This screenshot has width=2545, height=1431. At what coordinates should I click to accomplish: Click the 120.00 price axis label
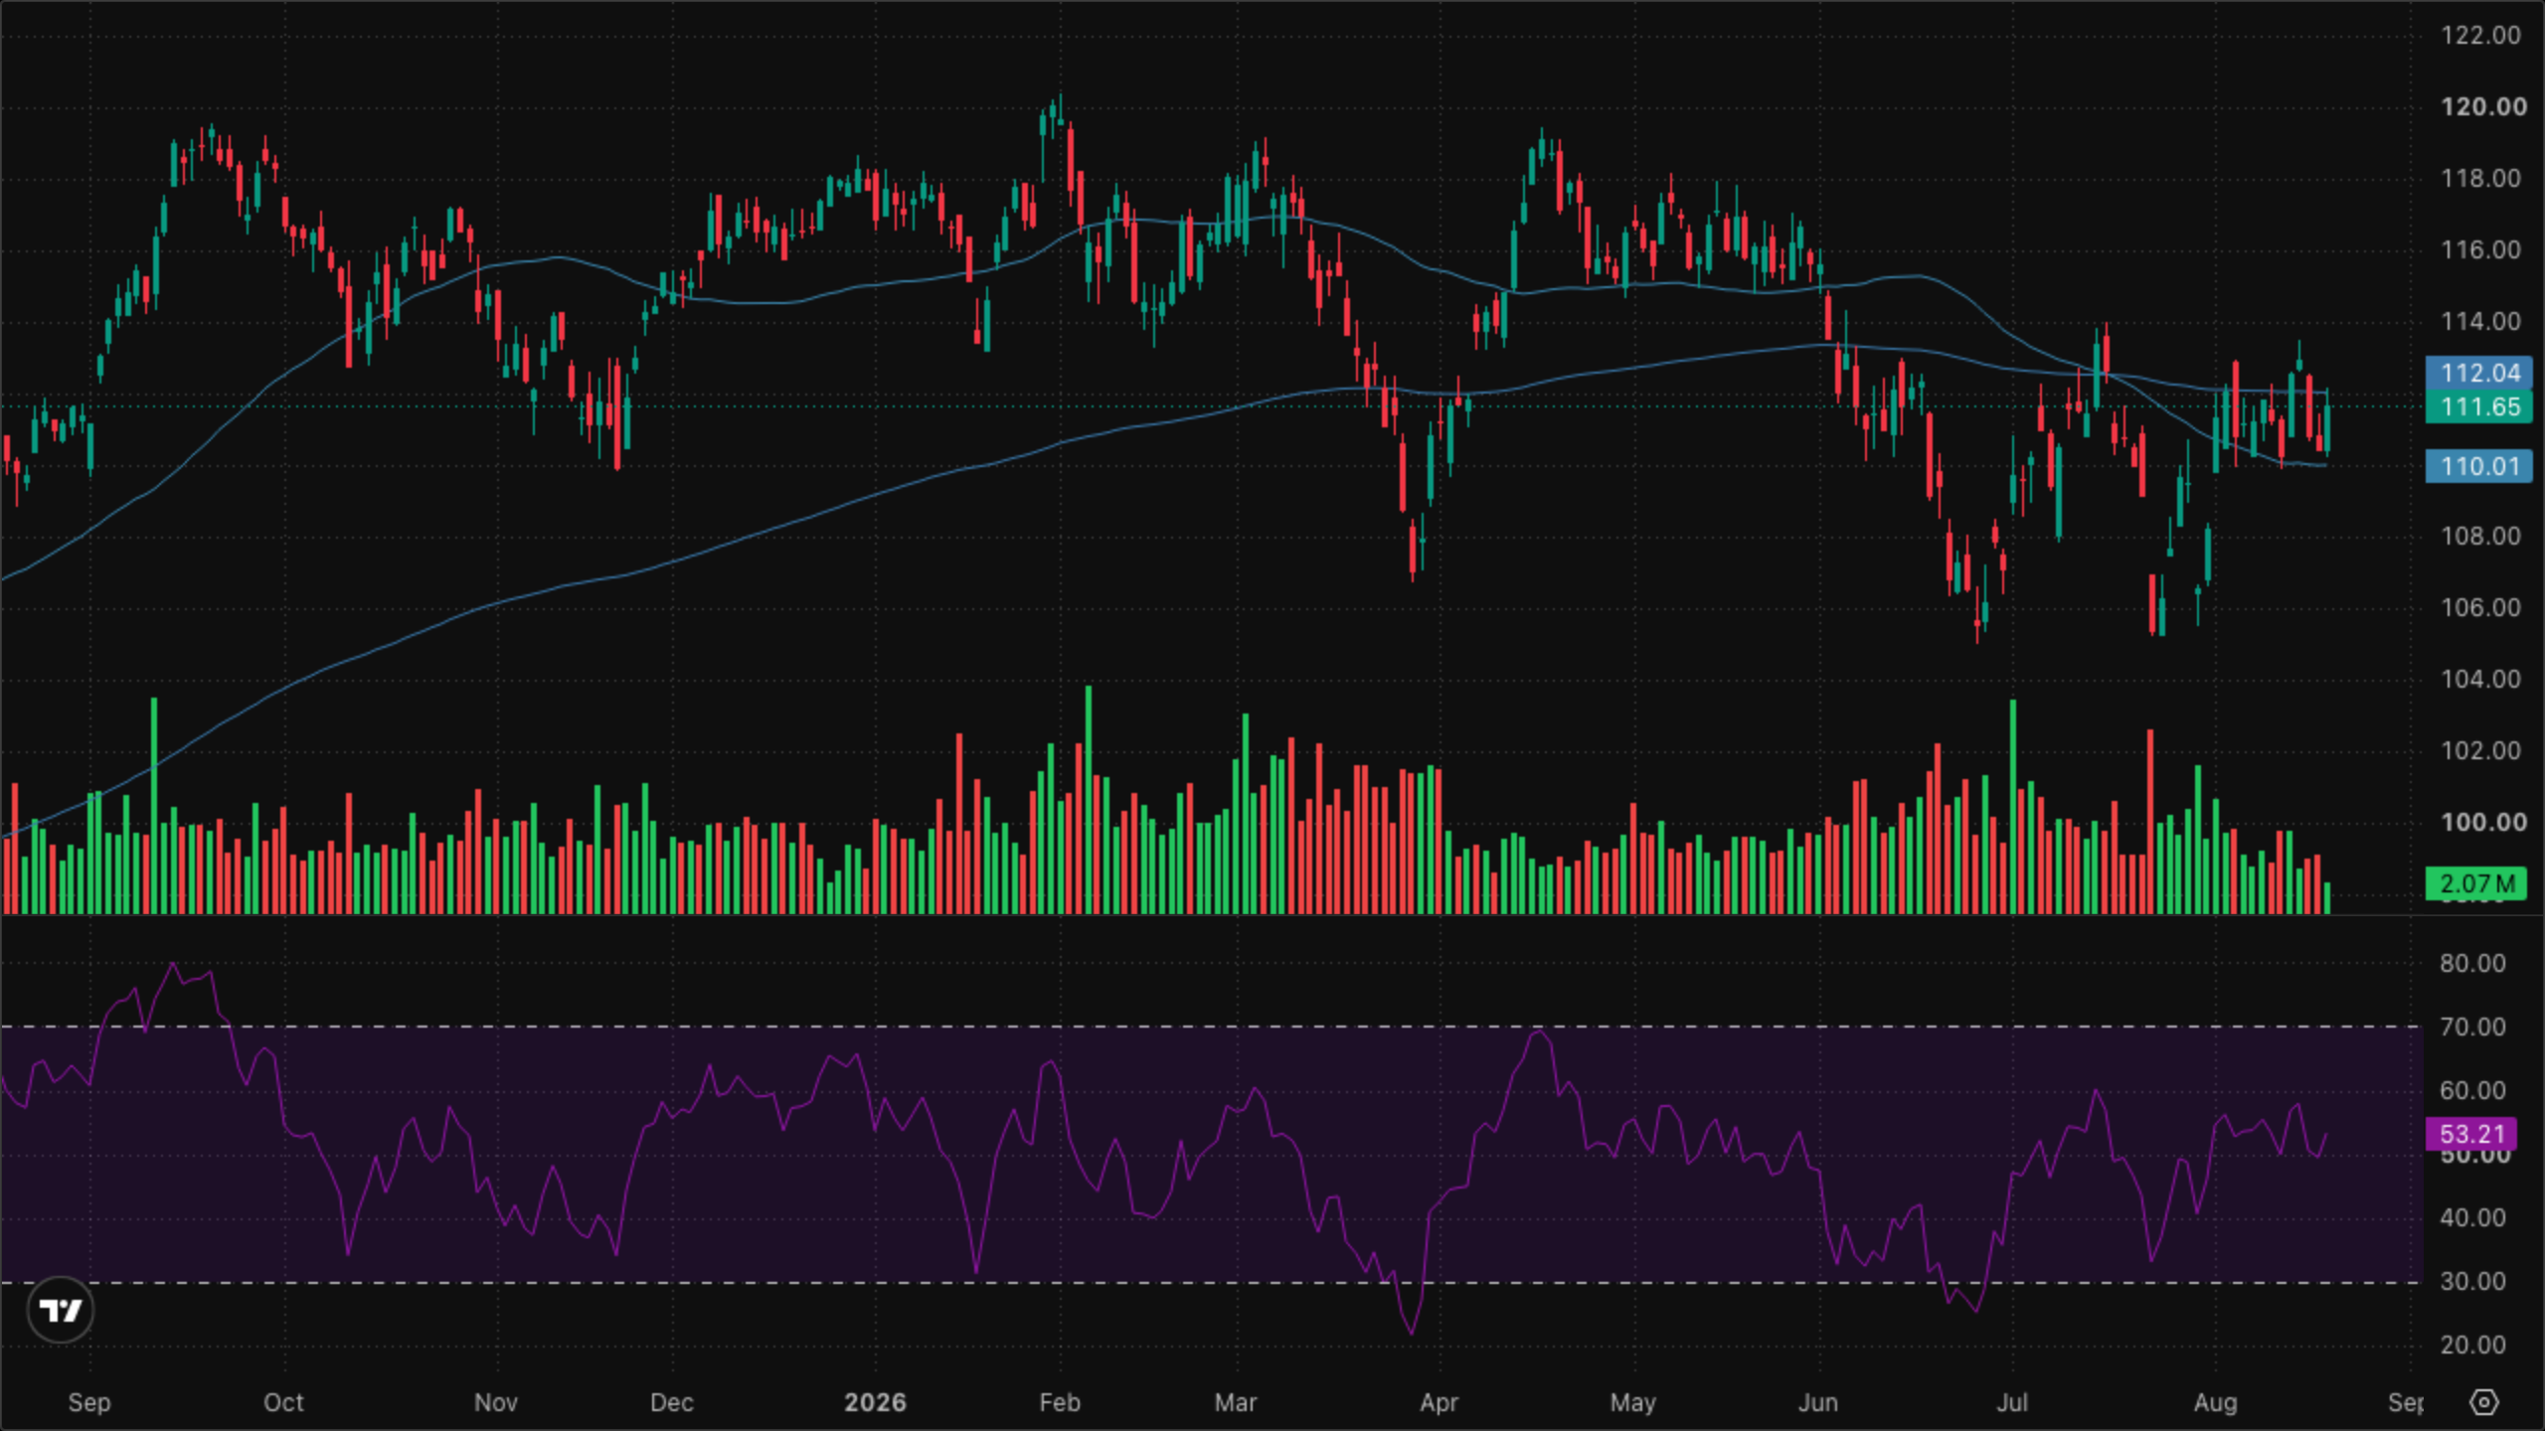2483,107
